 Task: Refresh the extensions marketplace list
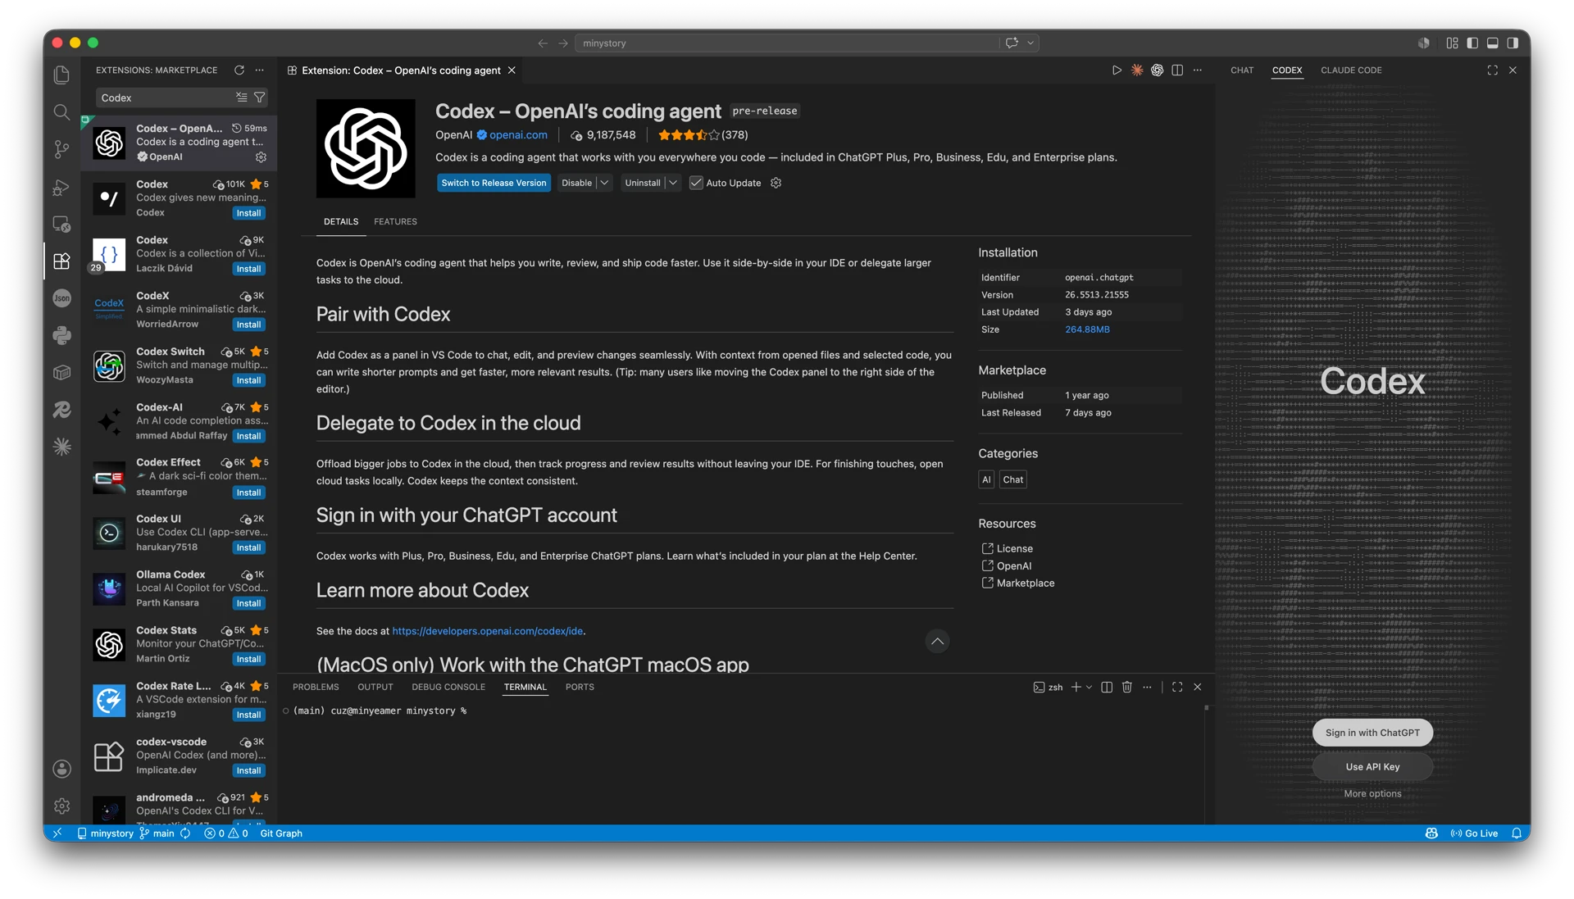pyautogui.click(x=239, y=70)
